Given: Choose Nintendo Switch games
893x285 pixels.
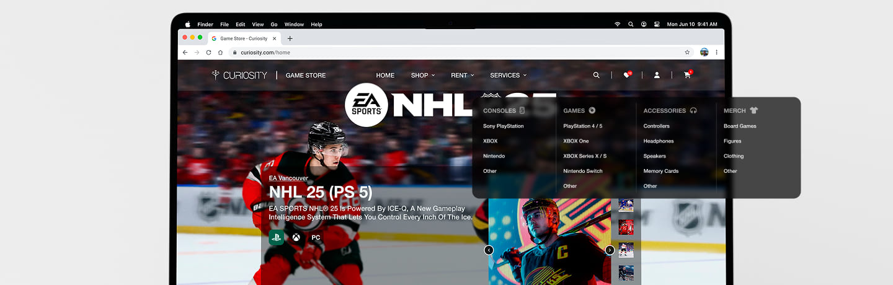Looking at the screenshot, I should tap(582, 170).
